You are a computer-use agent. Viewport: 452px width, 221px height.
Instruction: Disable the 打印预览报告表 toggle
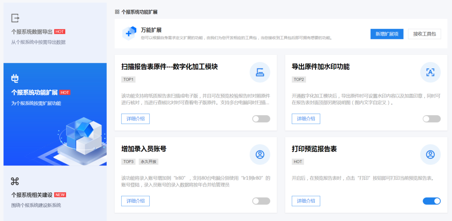431,201
